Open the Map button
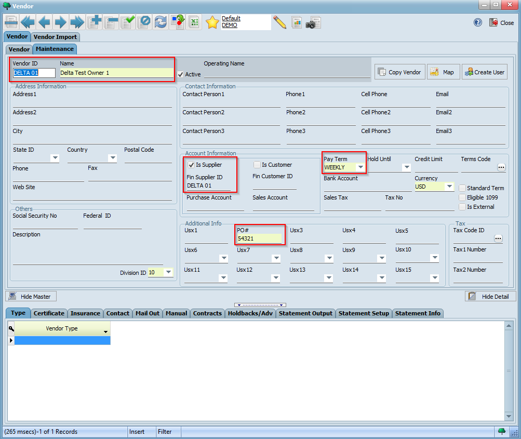521x439 pixels. [x=443, y=72]
